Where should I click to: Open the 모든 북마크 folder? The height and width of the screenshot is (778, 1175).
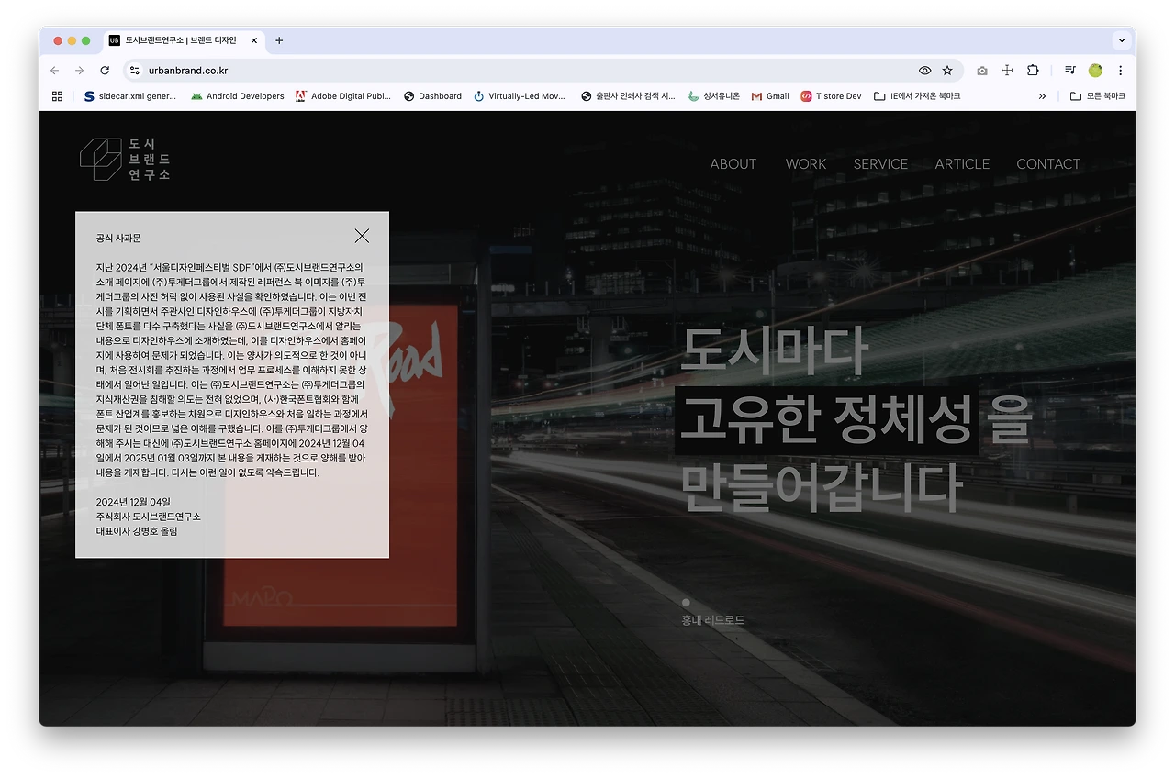pos(1098,96)
